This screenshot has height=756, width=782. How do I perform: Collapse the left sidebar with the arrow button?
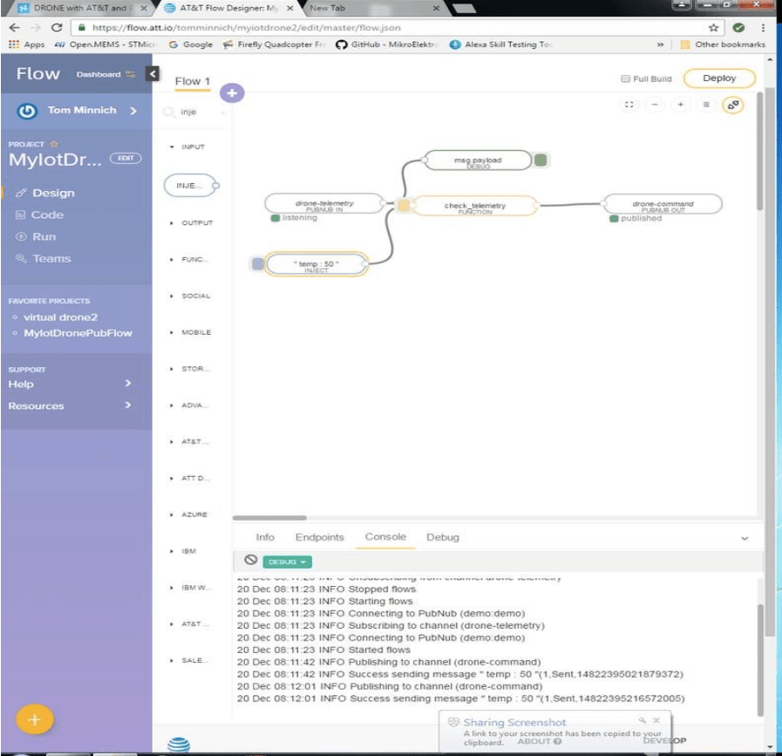pos(153,74)
